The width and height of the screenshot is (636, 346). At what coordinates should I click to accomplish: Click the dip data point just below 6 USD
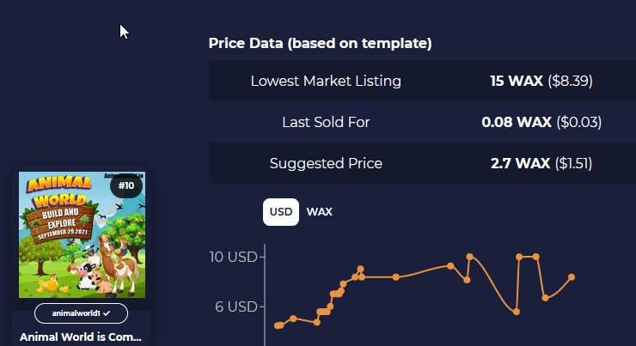coord(517,312)
